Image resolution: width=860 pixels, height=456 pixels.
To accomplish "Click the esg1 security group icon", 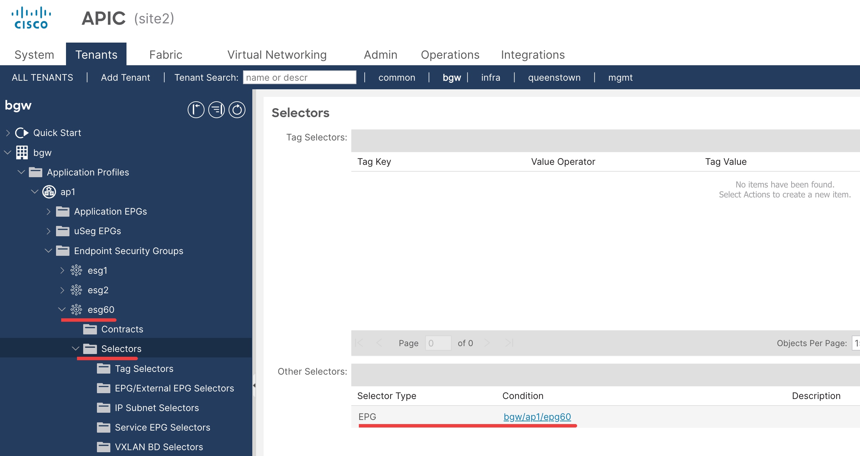I will pyautogui.click(x=76, y=271).
